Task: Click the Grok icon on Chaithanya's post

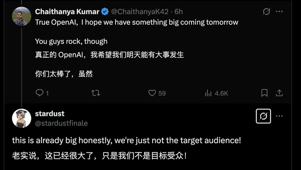Action: [266, 12]
